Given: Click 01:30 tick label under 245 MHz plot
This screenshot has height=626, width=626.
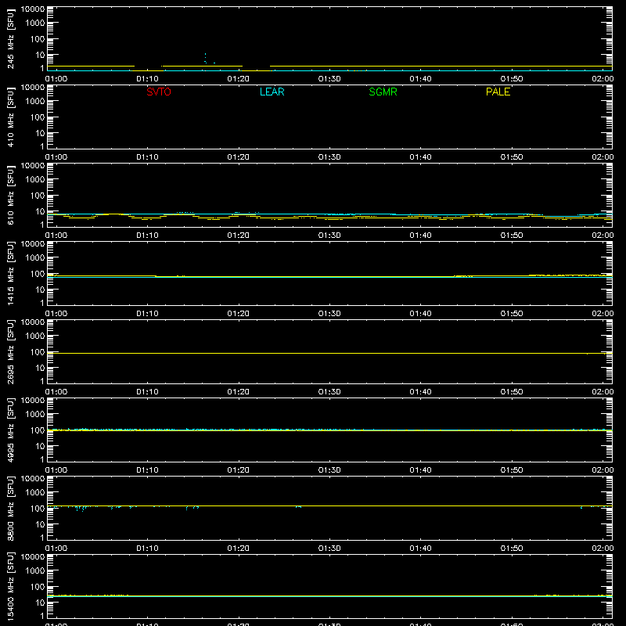Looking at the screenshot, I should pyautogui.click(x=329, y=79).
